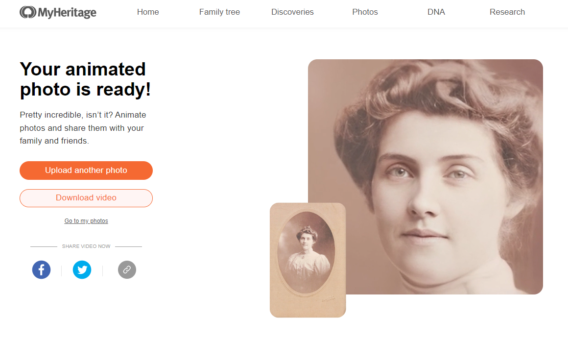Image resolution: width=568 pixels, height=342 pixels.
Task: Click the MyHeritage circular logo icon
Action: tap(27, 12)
